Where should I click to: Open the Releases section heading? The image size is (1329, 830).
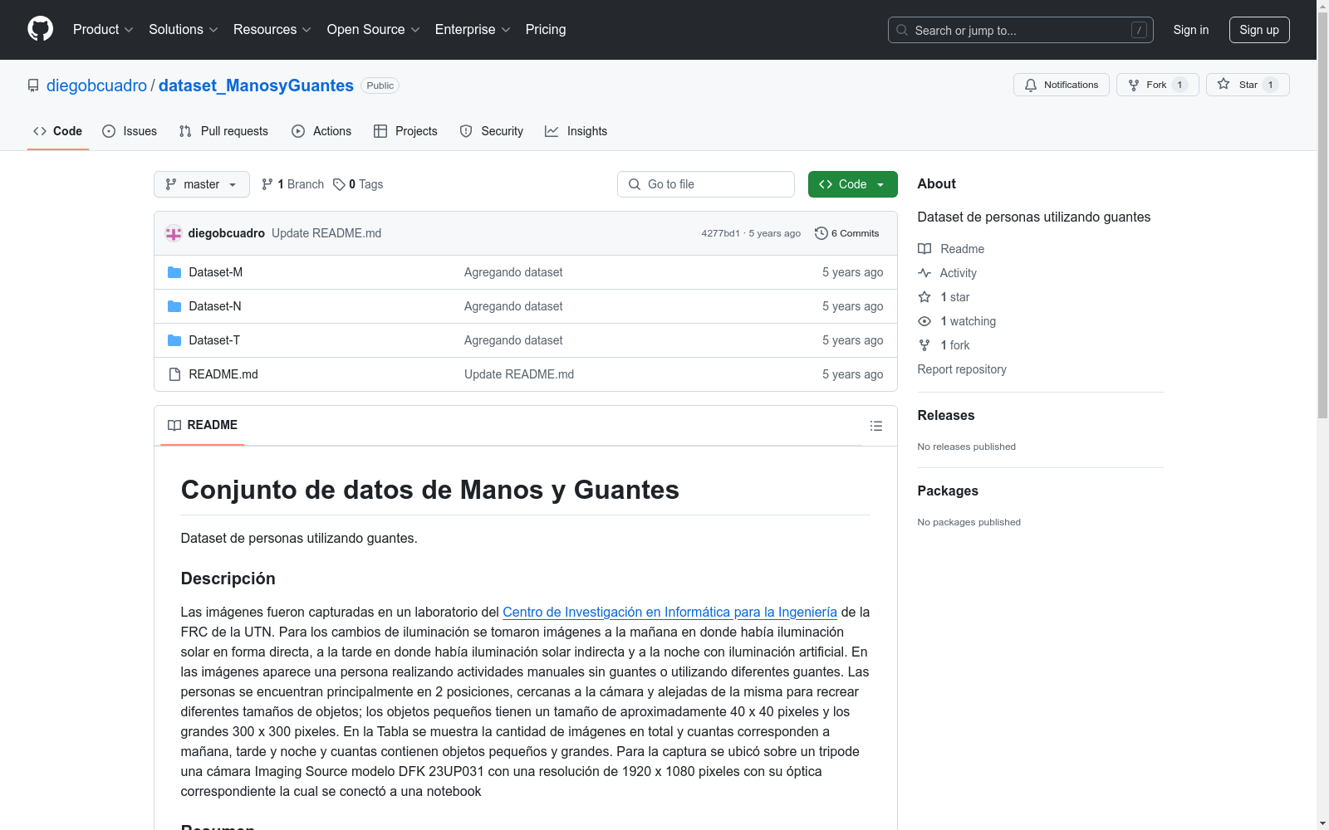[x=946, y=415]
